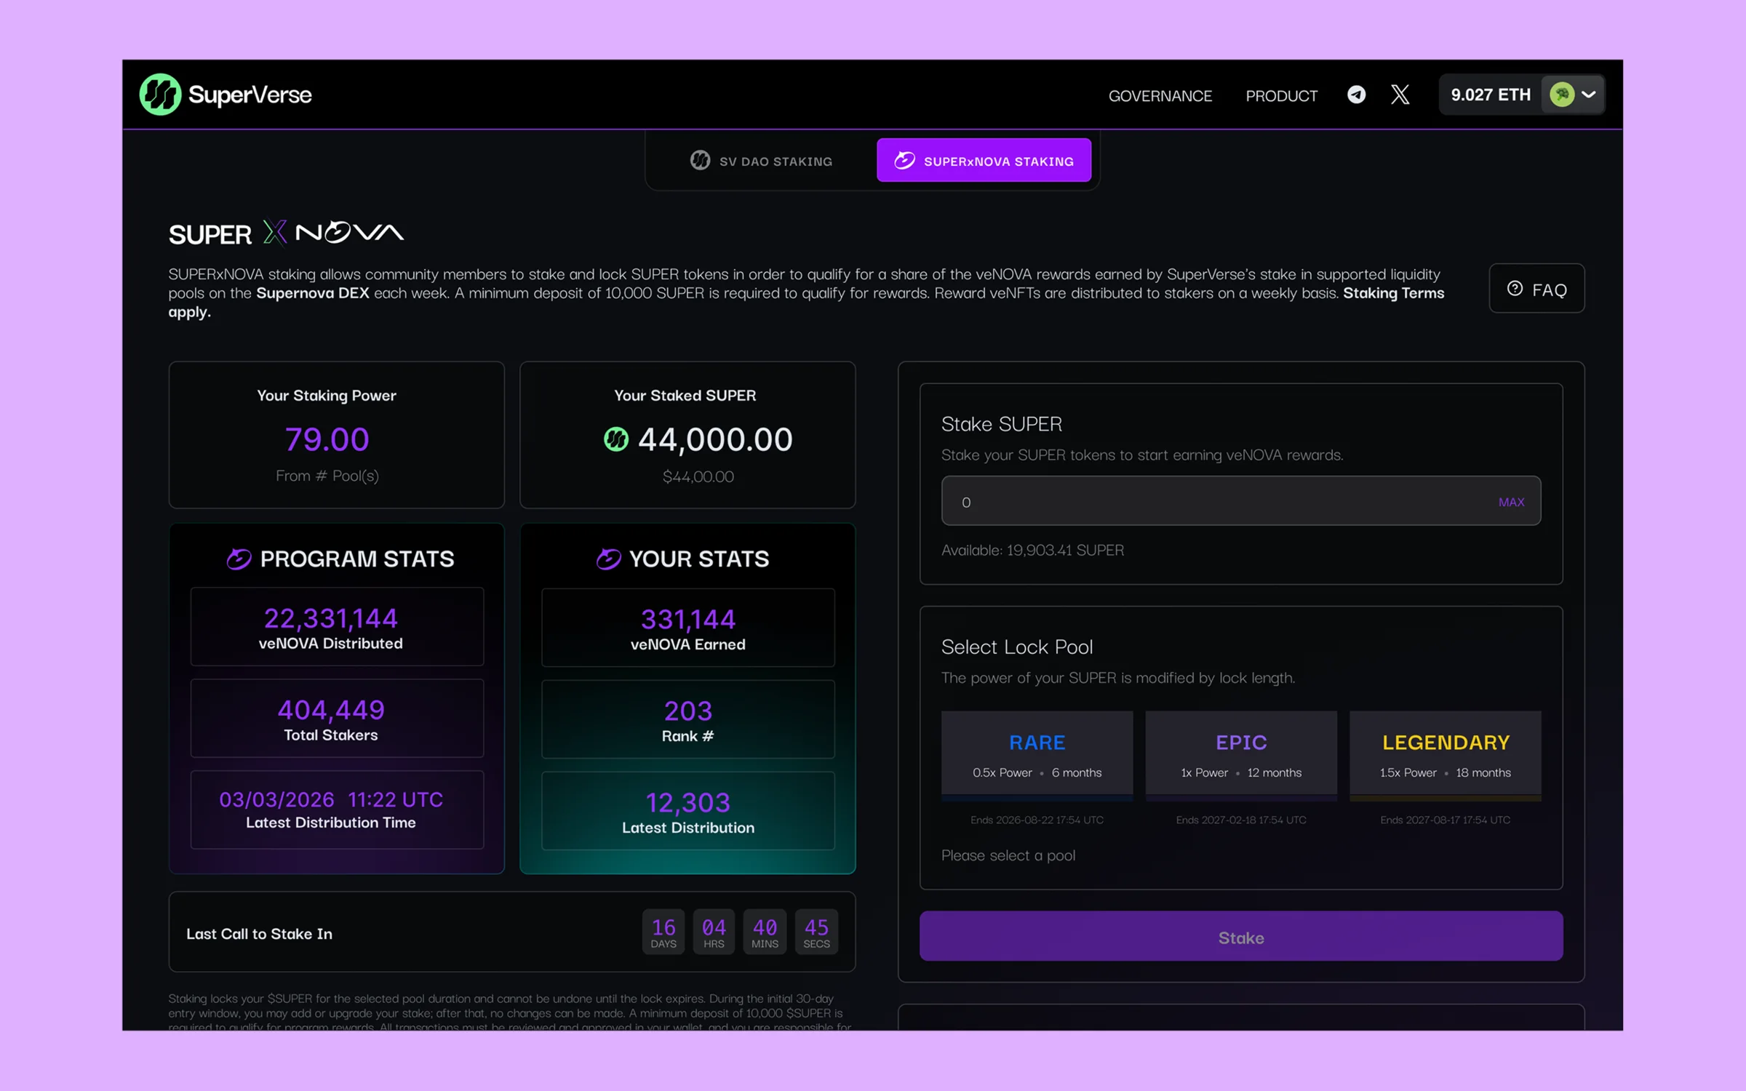Click 'Last Call to Stake In' label
This screenshot has height=1091, width=1746.
pos(259,934)
